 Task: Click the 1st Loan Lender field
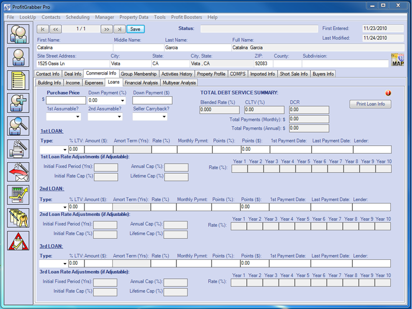(372, 149)
